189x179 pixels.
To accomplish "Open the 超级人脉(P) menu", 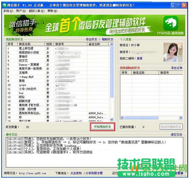I will coord(37,11).
